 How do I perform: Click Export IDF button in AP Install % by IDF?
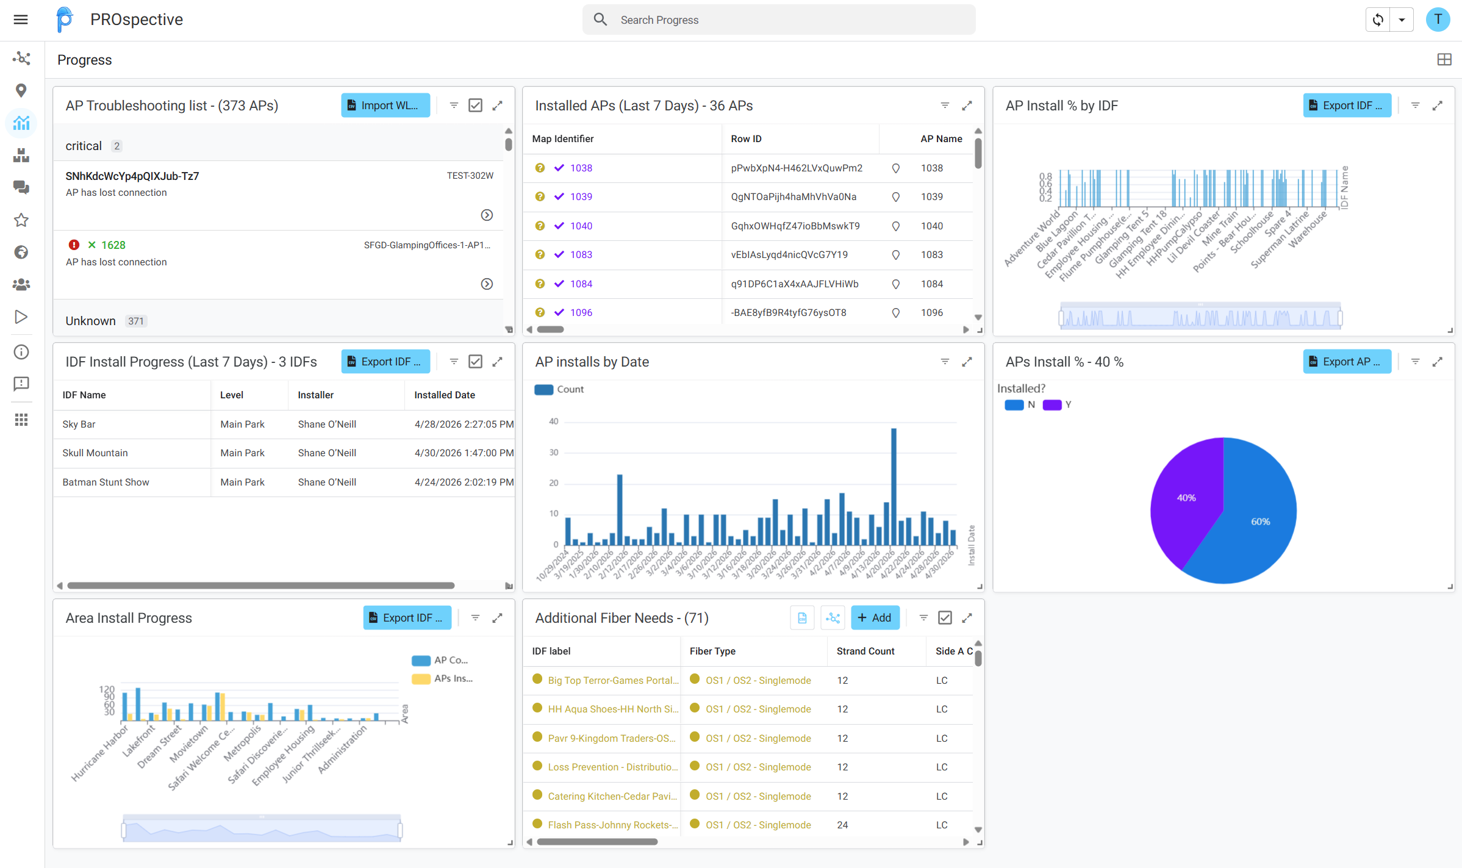[x=1347, y=106]
